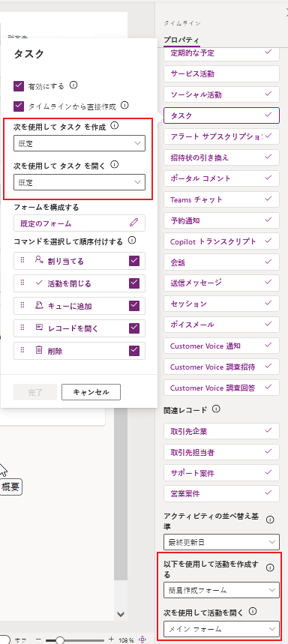Click info icon beside 次を使用して活動を開く
The height and width of the screenshot is (644, 288).
[x=253, y=612]
